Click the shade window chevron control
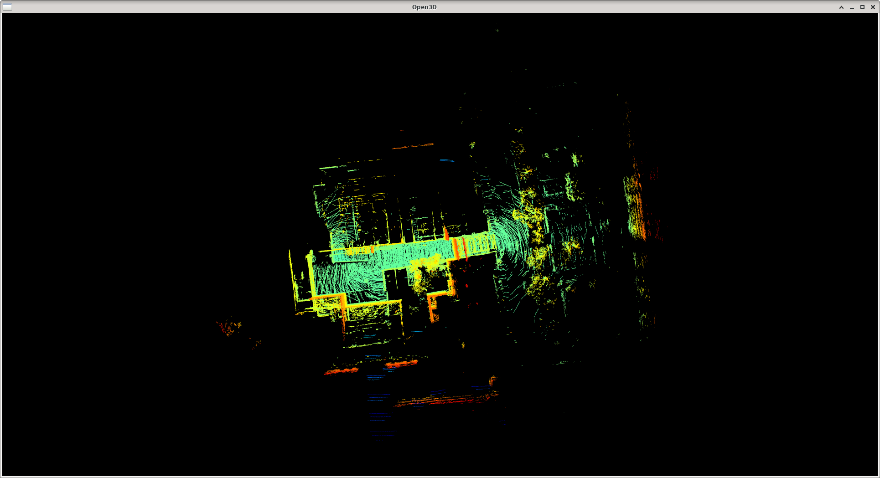 pyautogui.click(x=841, y=7)
